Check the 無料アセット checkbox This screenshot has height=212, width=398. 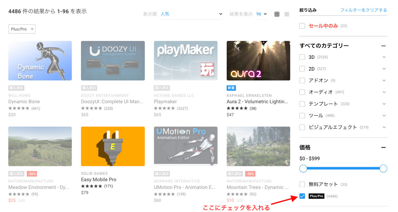coord(302,184)
